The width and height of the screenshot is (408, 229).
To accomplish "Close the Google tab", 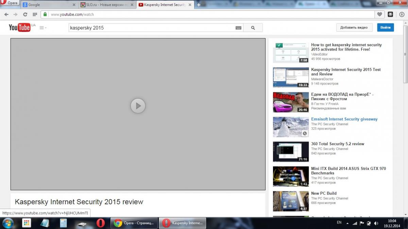I will pos(74,5).
